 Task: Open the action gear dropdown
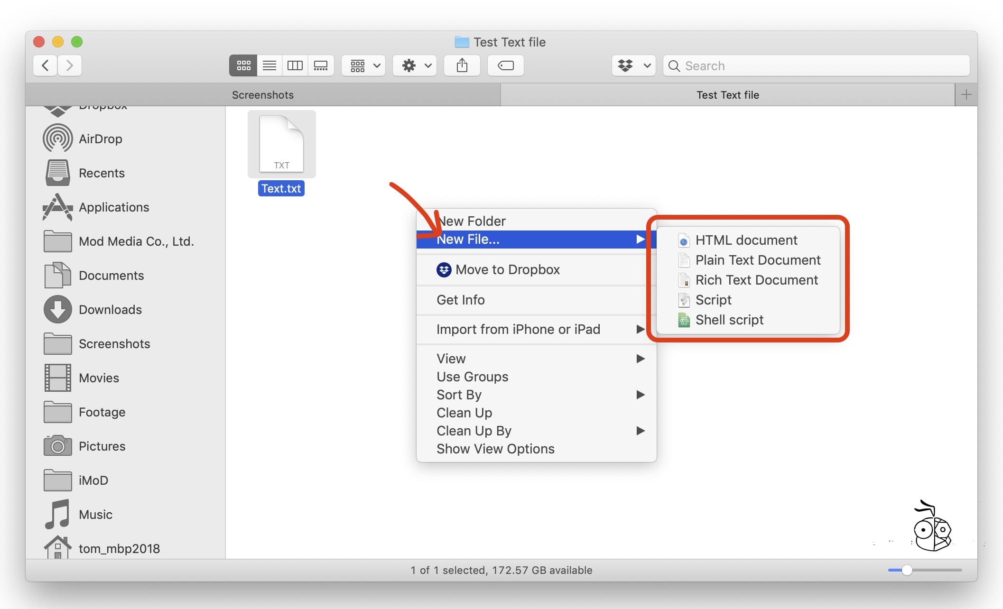[x=414, y=65]
